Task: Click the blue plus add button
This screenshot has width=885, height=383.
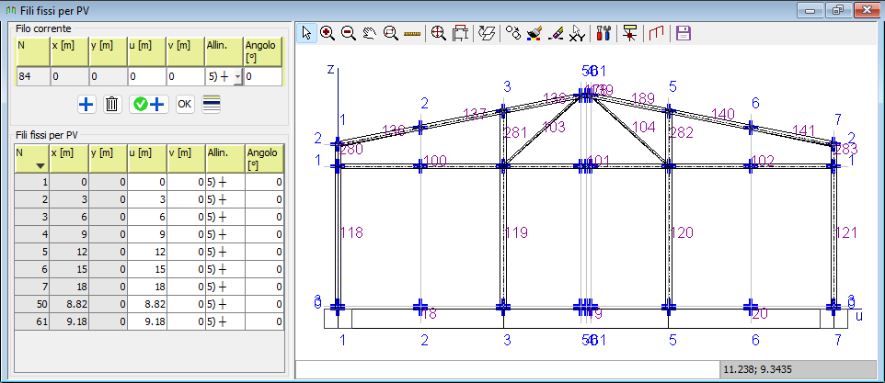Action: click(86, 104)
